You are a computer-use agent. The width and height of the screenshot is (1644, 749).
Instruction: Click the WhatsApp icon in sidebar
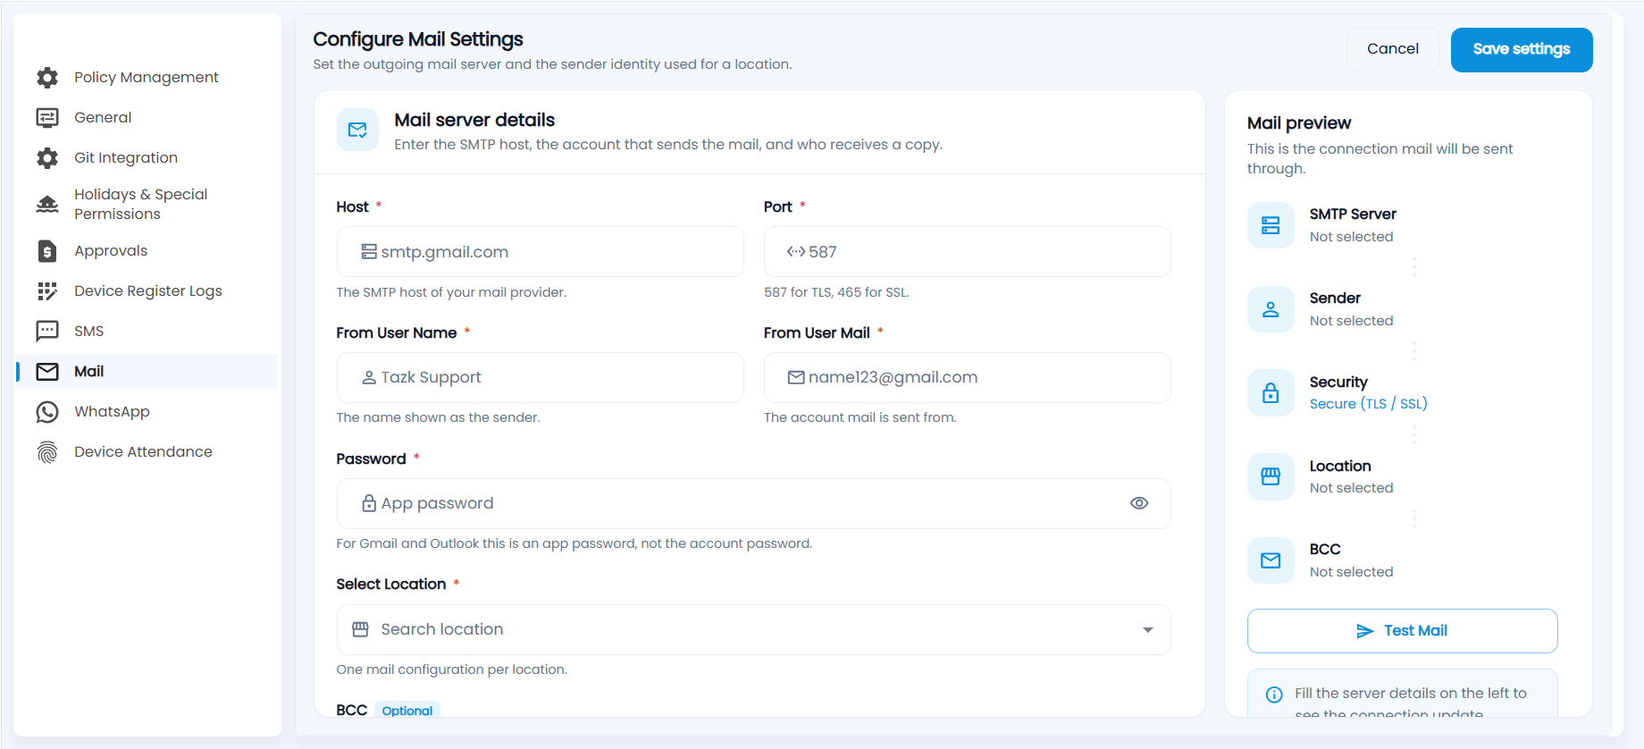[47, 412]
